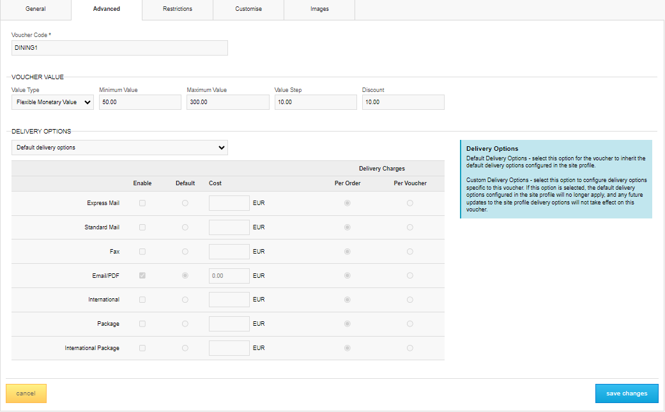The image size is (665, 412).
Task: Click the Standard Mail cost field
Action: pos(229,227)
